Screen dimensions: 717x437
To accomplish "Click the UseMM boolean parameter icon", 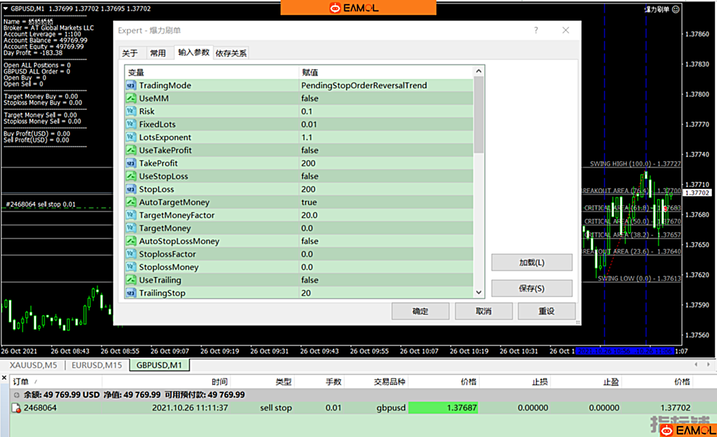I will (x=131, y=99).
